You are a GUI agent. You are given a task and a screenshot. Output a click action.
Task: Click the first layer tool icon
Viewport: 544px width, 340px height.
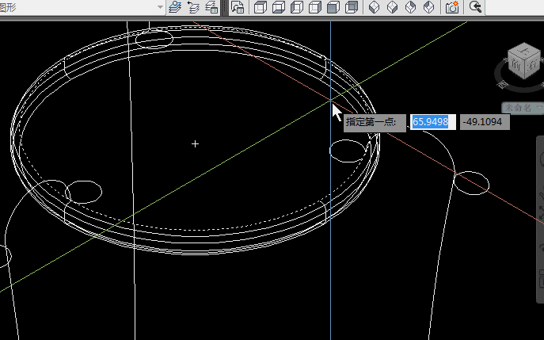pos(175,7)
